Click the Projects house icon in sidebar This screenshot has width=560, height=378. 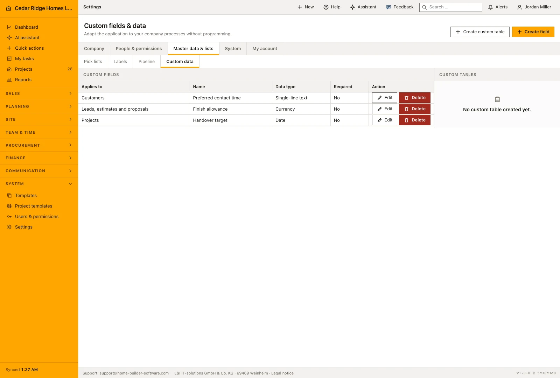[x=9, y=69]
